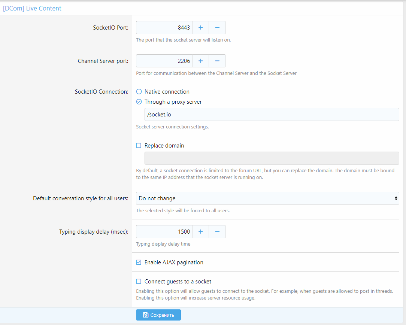406x325 pixels.
Task: Click the Typing display delay number field
Action: pyautogui.click(x=164, y=232)
